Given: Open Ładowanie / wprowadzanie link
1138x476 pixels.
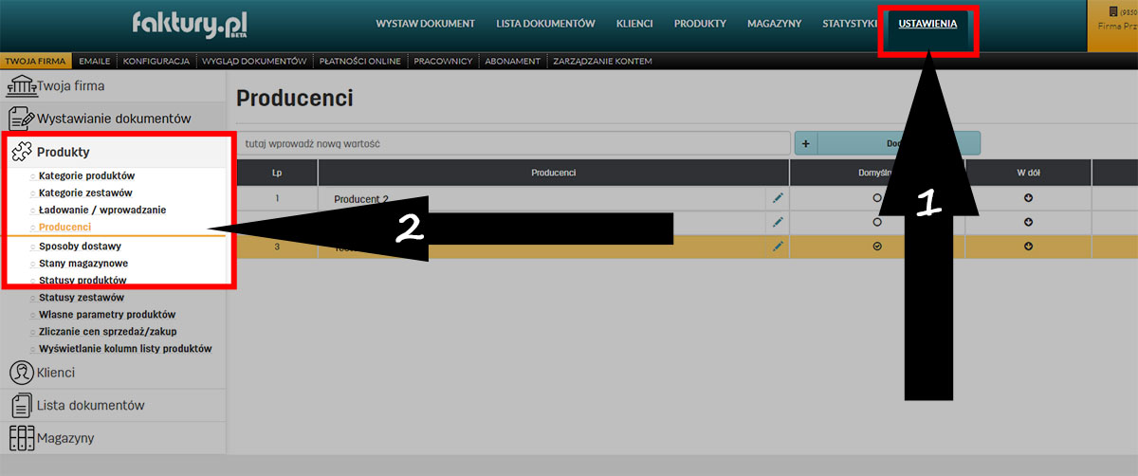Looking at the screenshot, I should coord(103,210).
